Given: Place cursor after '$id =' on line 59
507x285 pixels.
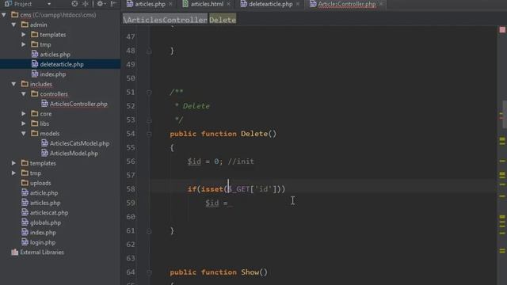Looking at the screenshot, I should [229, 203].
